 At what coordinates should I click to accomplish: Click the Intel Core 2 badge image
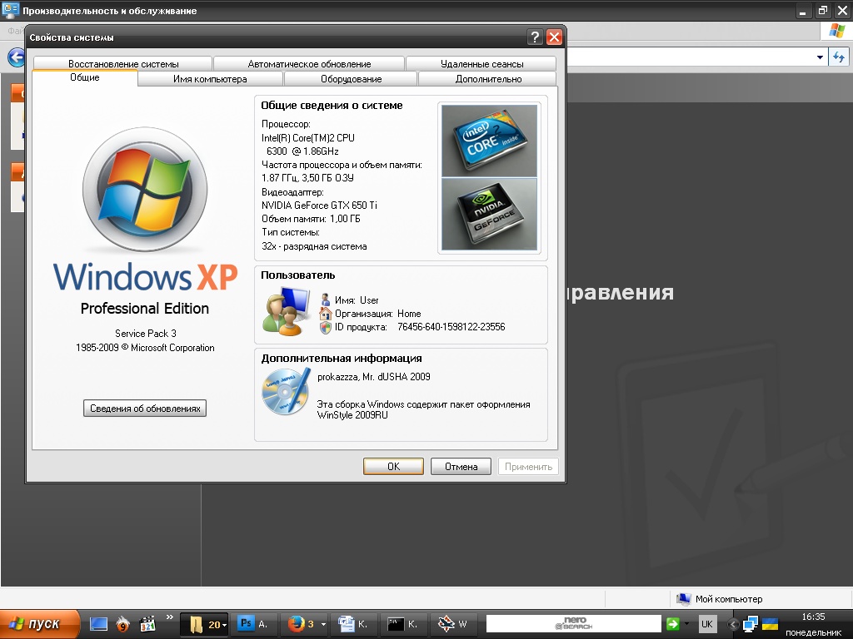(x=489, y=141)
